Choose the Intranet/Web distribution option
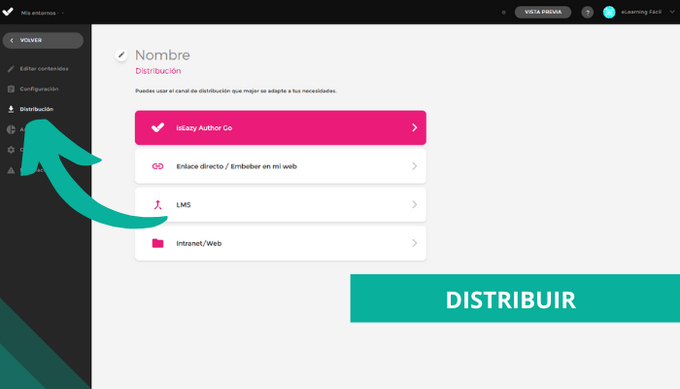This screenshot has width=680, height=389. click(281, 243)
